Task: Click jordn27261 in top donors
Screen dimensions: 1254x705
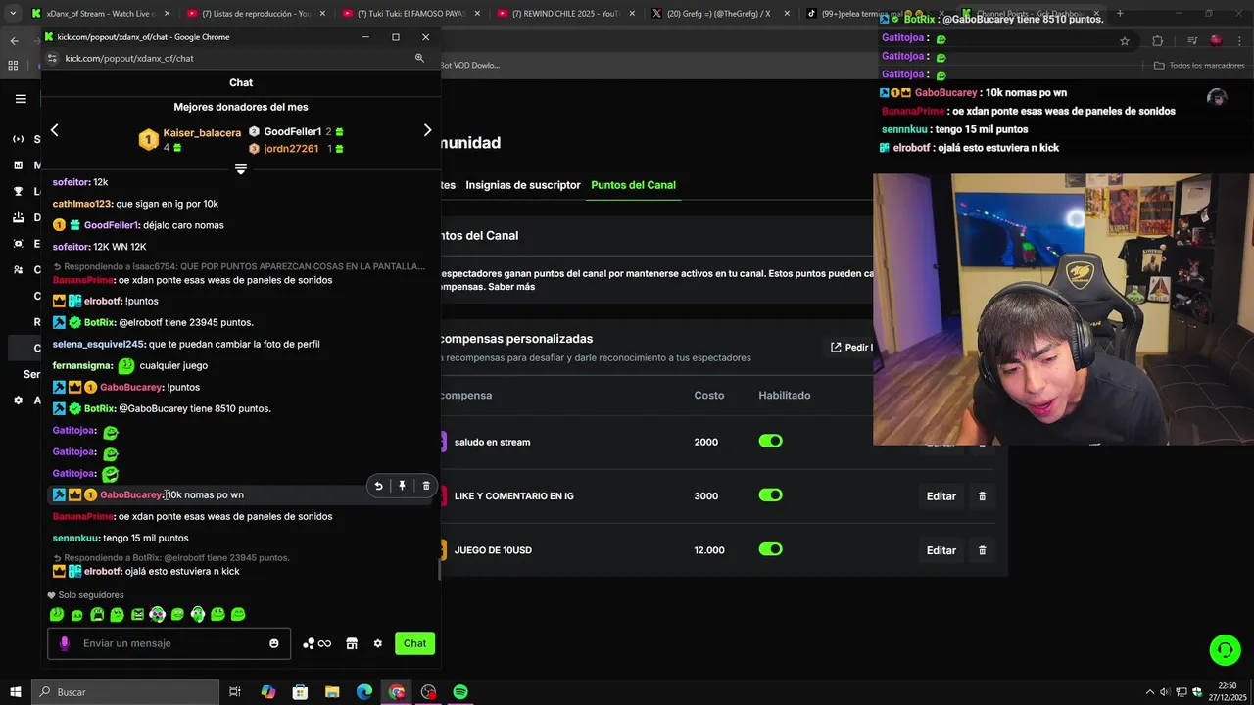Action: click(291, 149)
